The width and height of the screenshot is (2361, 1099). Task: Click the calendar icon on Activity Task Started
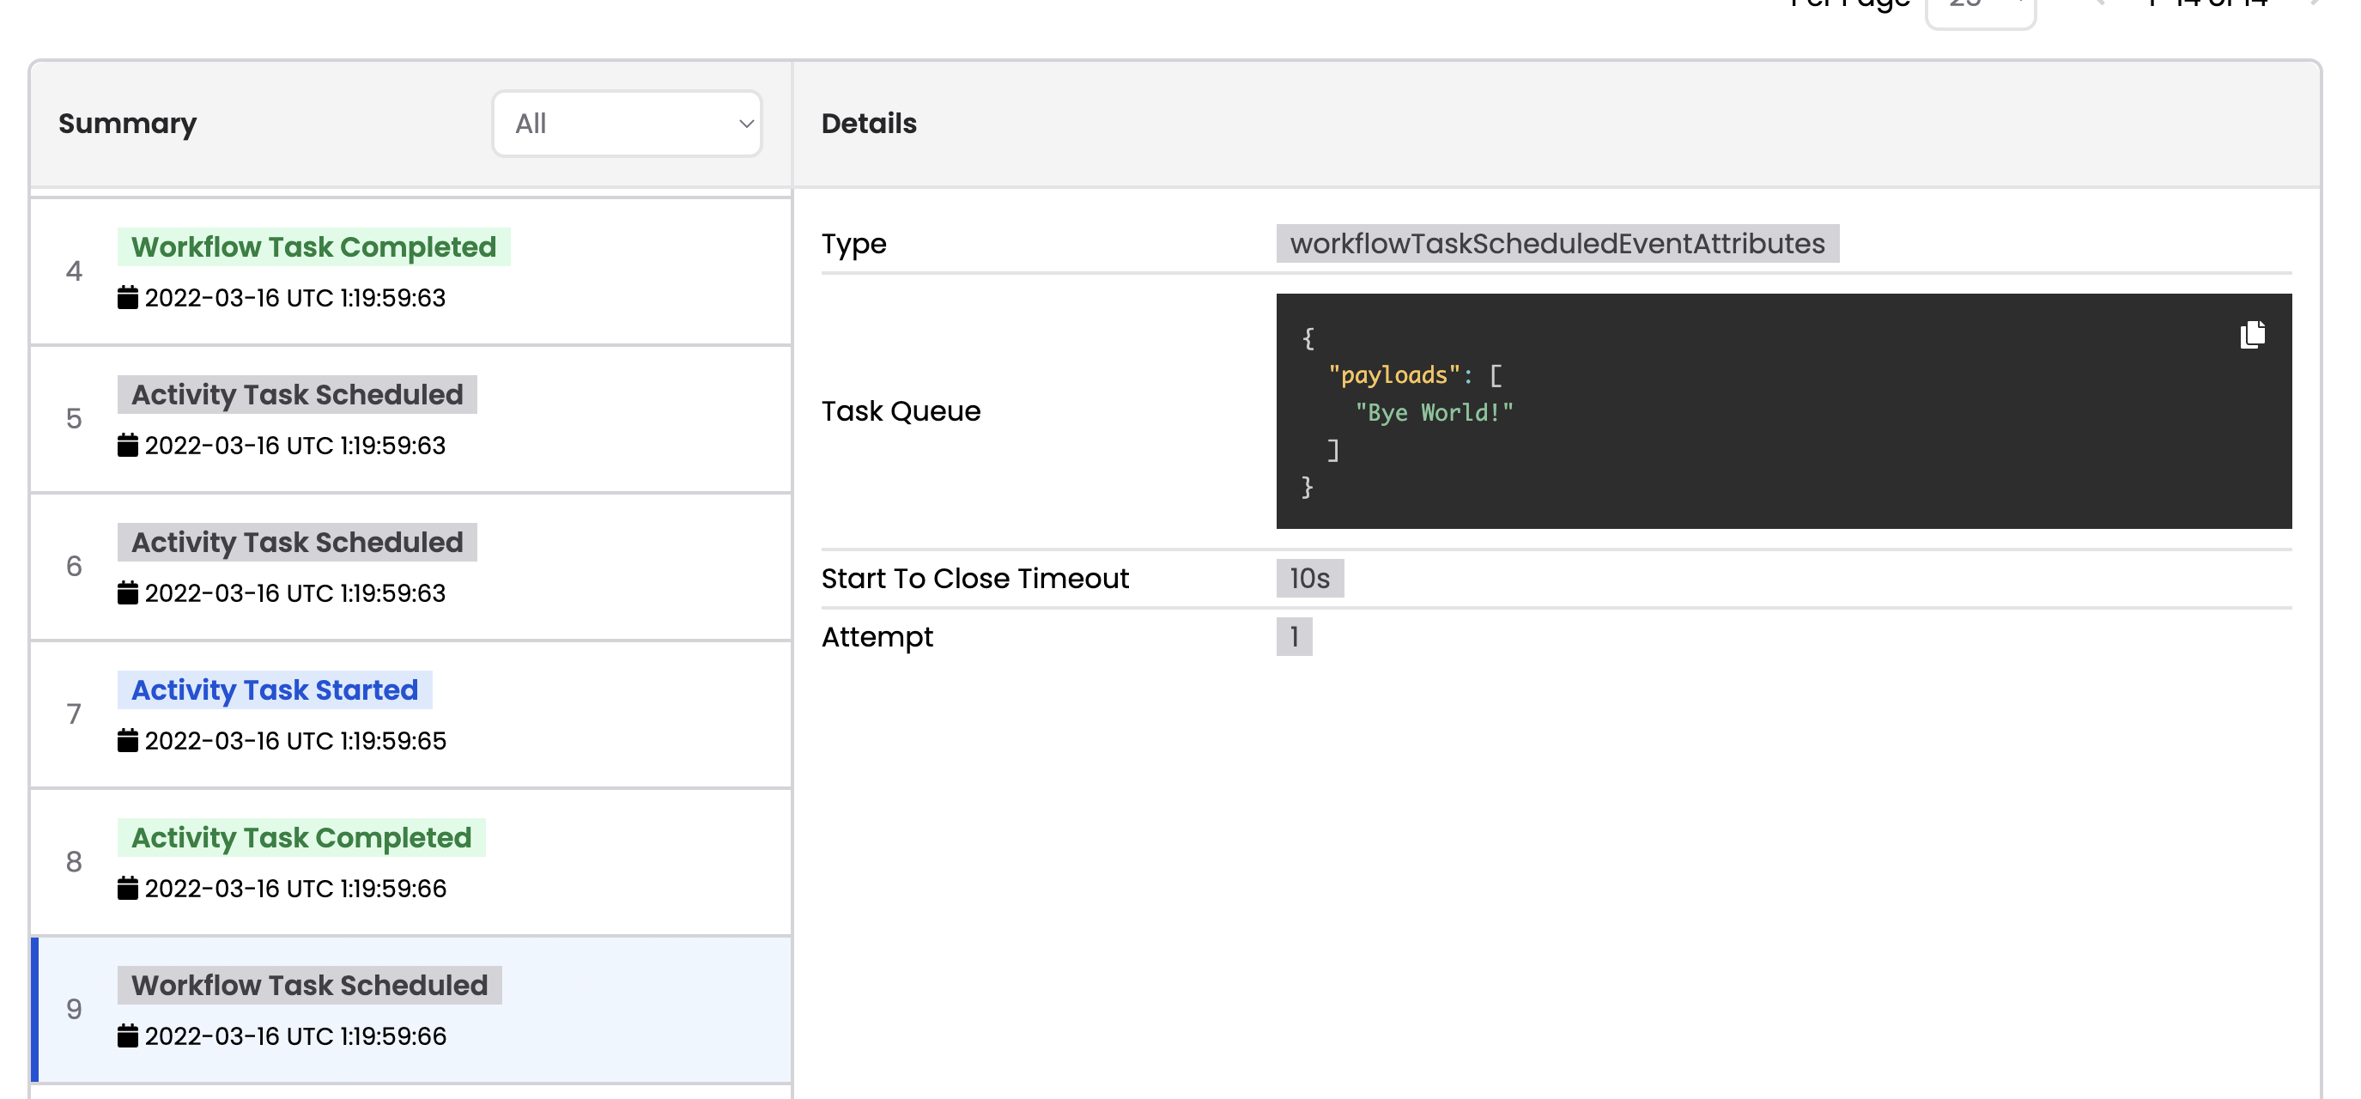(128, 741)
